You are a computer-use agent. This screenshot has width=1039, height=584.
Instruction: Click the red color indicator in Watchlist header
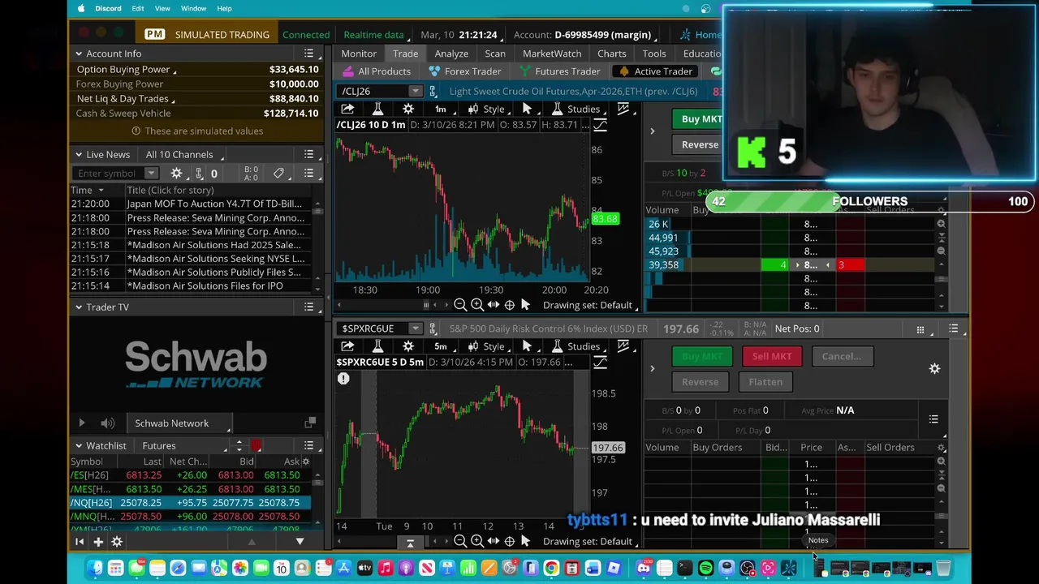click(256, 445)
